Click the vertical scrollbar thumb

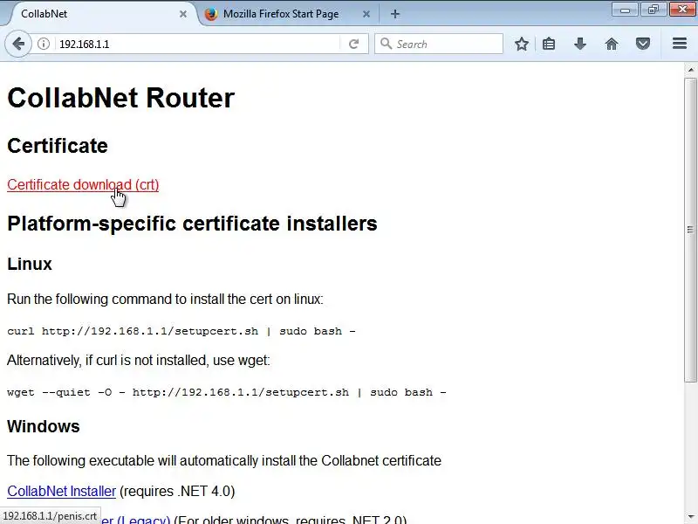click(x=690, y=230)
